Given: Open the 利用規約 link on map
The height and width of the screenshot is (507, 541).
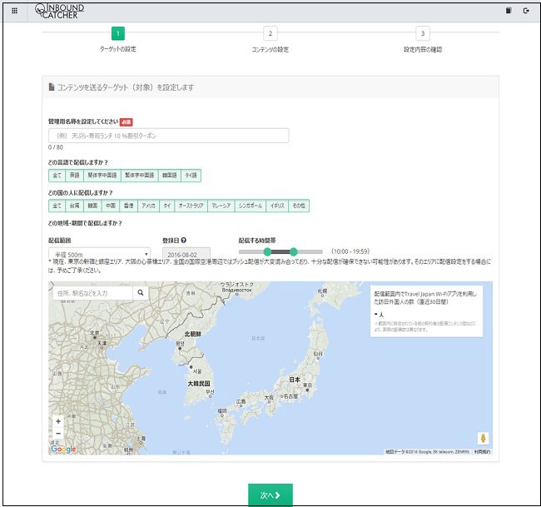Looking at the screenshot, I should tap(482, 451).
